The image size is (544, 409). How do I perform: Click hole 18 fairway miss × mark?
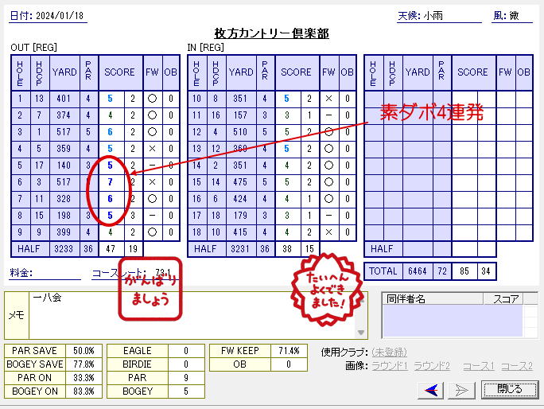(x=329, y=232)
